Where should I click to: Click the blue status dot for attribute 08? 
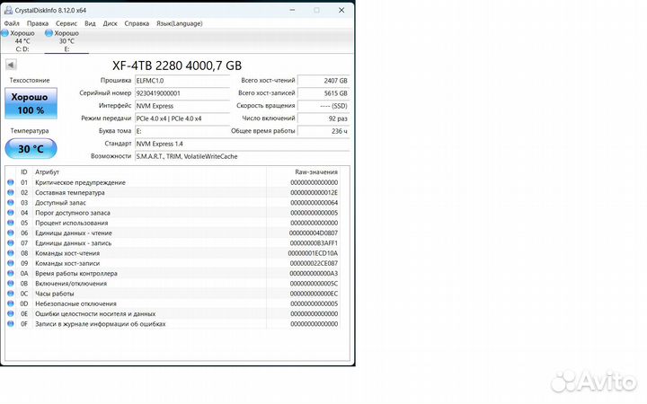11,253
